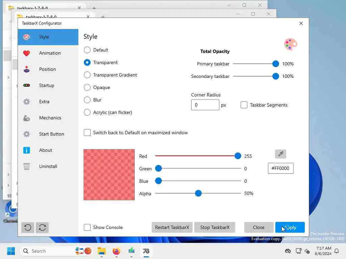Click the Green color slider handle
The width and height of the screenshot is (346, 259).
point(158,169)
